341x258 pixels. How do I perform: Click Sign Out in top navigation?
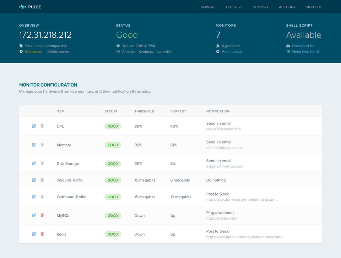(314, 7)
